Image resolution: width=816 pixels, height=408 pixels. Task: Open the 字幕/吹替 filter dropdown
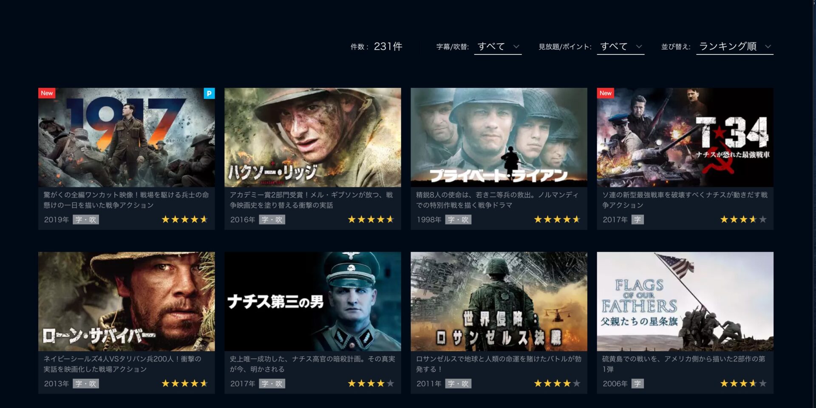pos(498,47)
